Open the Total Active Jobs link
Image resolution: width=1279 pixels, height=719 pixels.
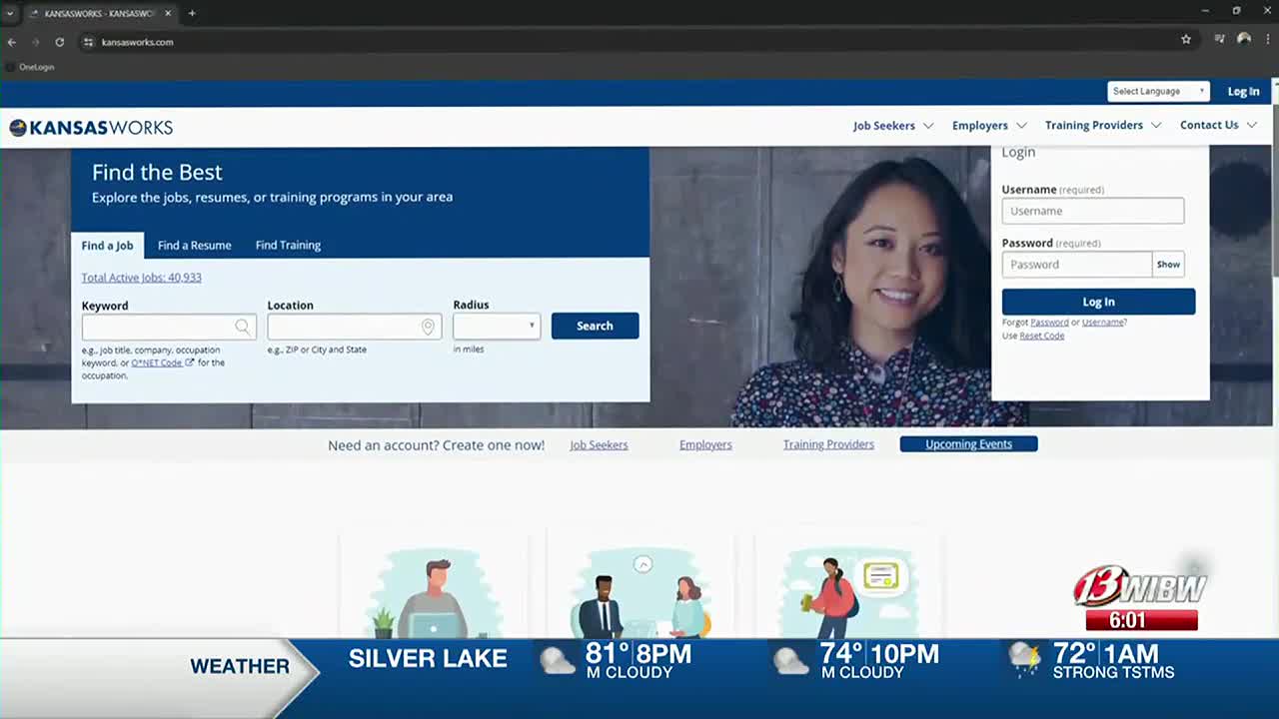(x=141, y=278)
